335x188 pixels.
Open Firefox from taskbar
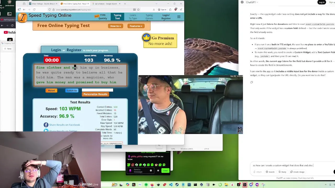coord(152,185)
